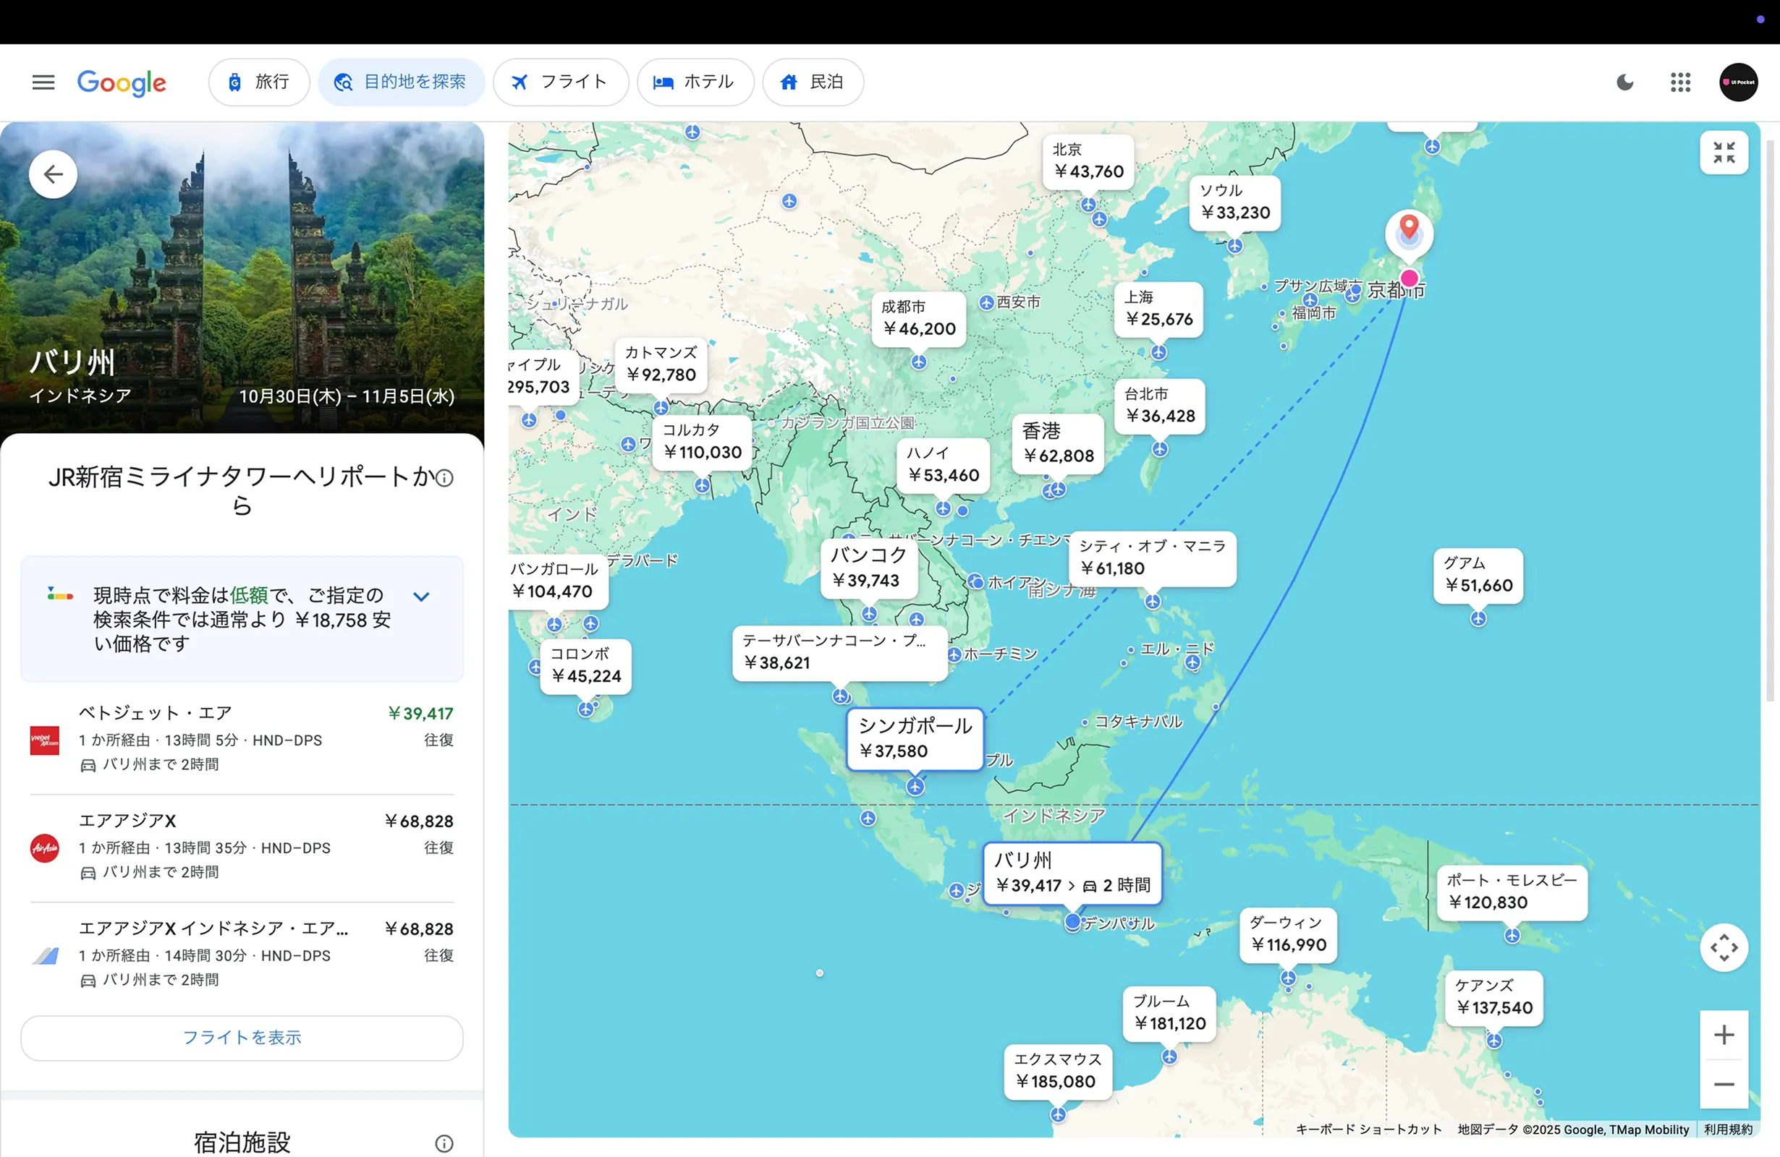Collapse the map with the shrink icon

point(1725,153)
